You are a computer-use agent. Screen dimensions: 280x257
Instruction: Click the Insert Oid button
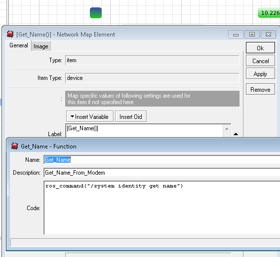click(131, 116)
